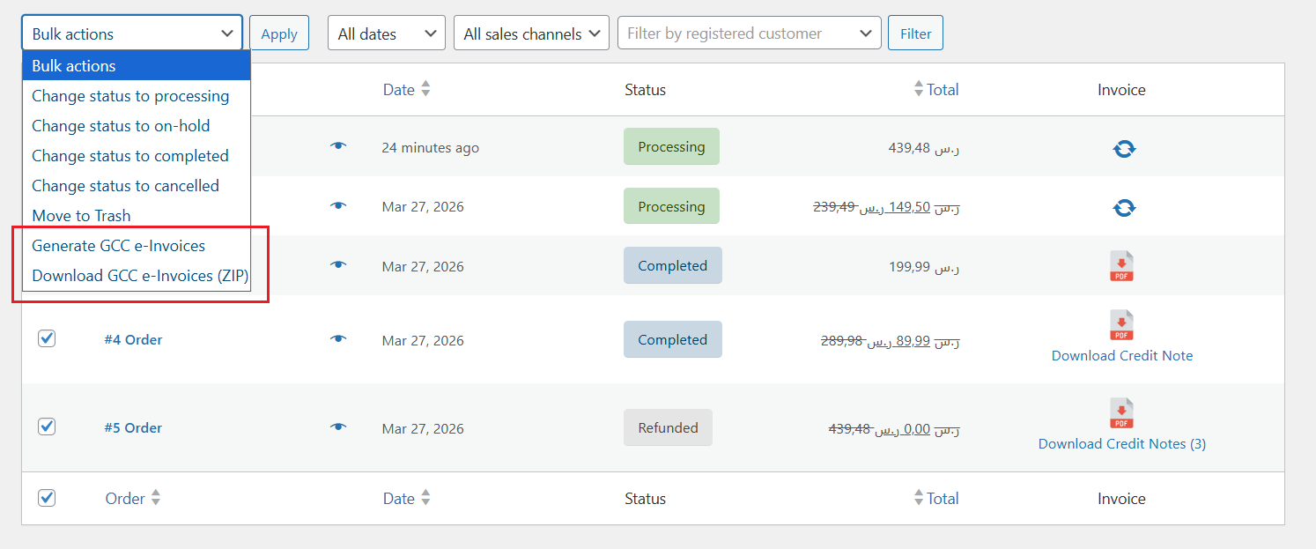Click the PDF credit note icon for order #5
Viewport: 1316px width, 549px height.
click(x=1121, y=413)
